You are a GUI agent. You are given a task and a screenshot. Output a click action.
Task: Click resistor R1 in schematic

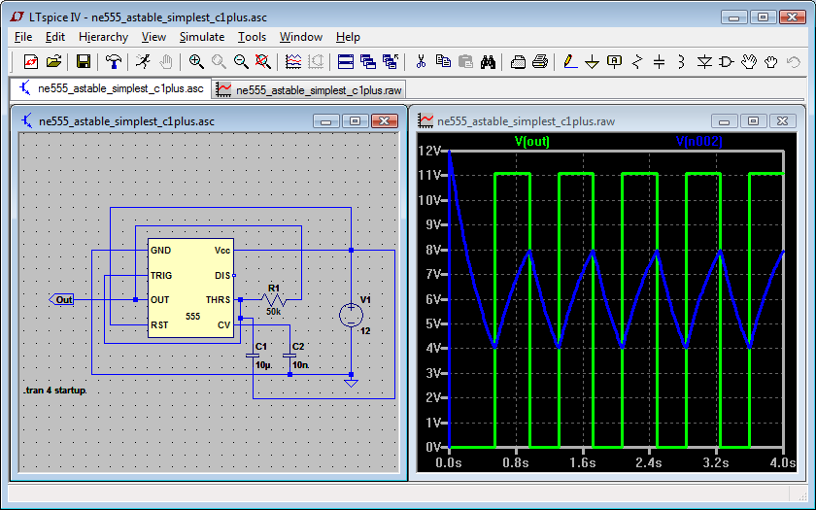pos(274,299)
